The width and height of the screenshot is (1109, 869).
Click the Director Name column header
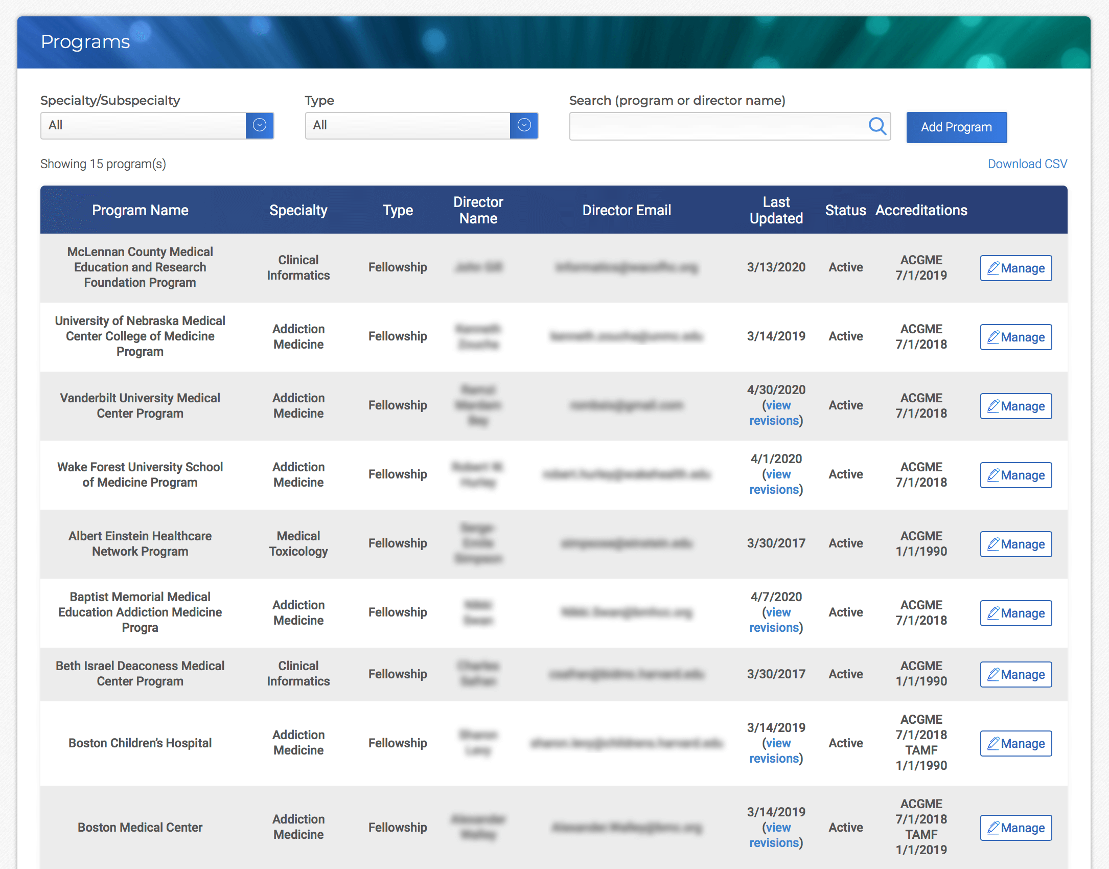(x=478, y=210)
